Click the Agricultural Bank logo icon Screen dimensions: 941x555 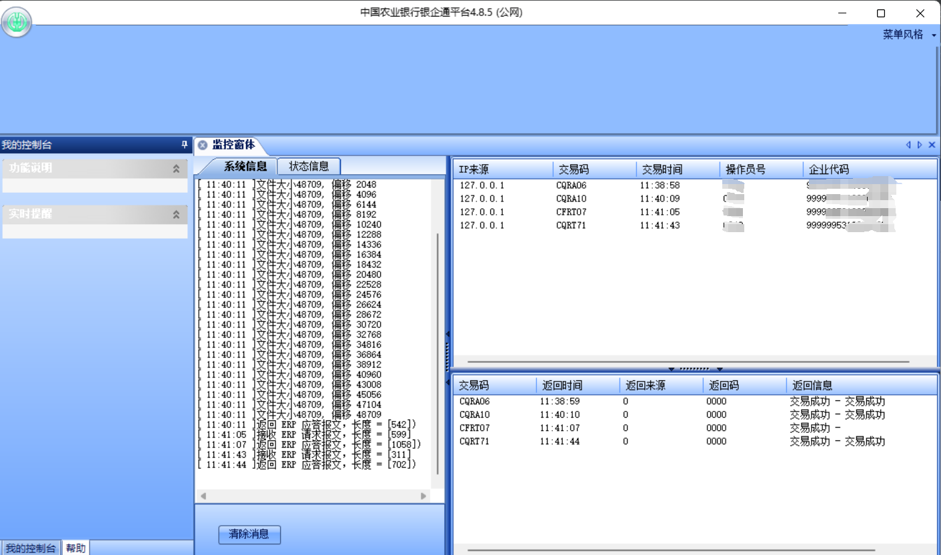[16, 21]
